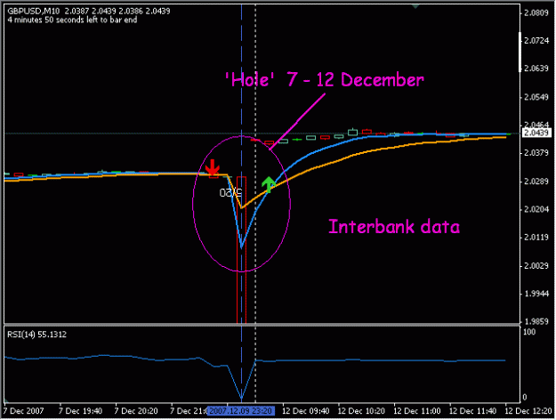Click the '12 Dec 12:20' time axis label
This screenshot has width=556, height=420.
coord(528,411)
